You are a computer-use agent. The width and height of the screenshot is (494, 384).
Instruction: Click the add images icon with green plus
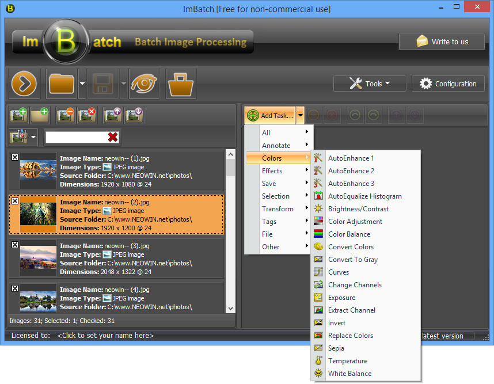point(18,115)
